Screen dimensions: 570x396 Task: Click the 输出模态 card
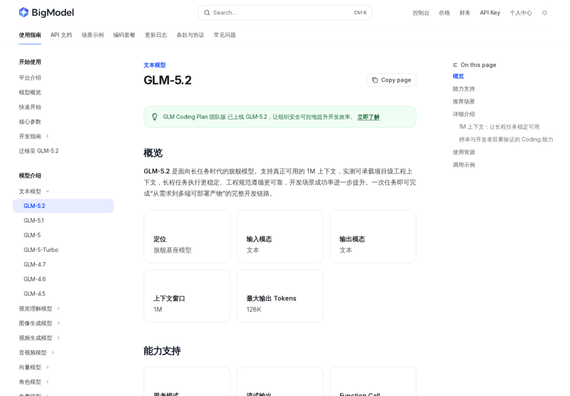(x=373, y=237)
